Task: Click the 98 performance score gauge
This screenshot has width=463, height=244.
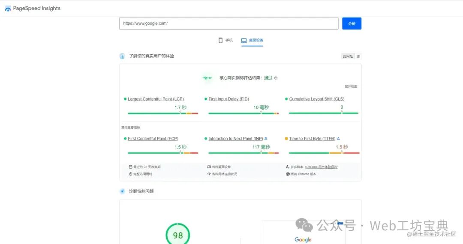Action: coord(178,234)
